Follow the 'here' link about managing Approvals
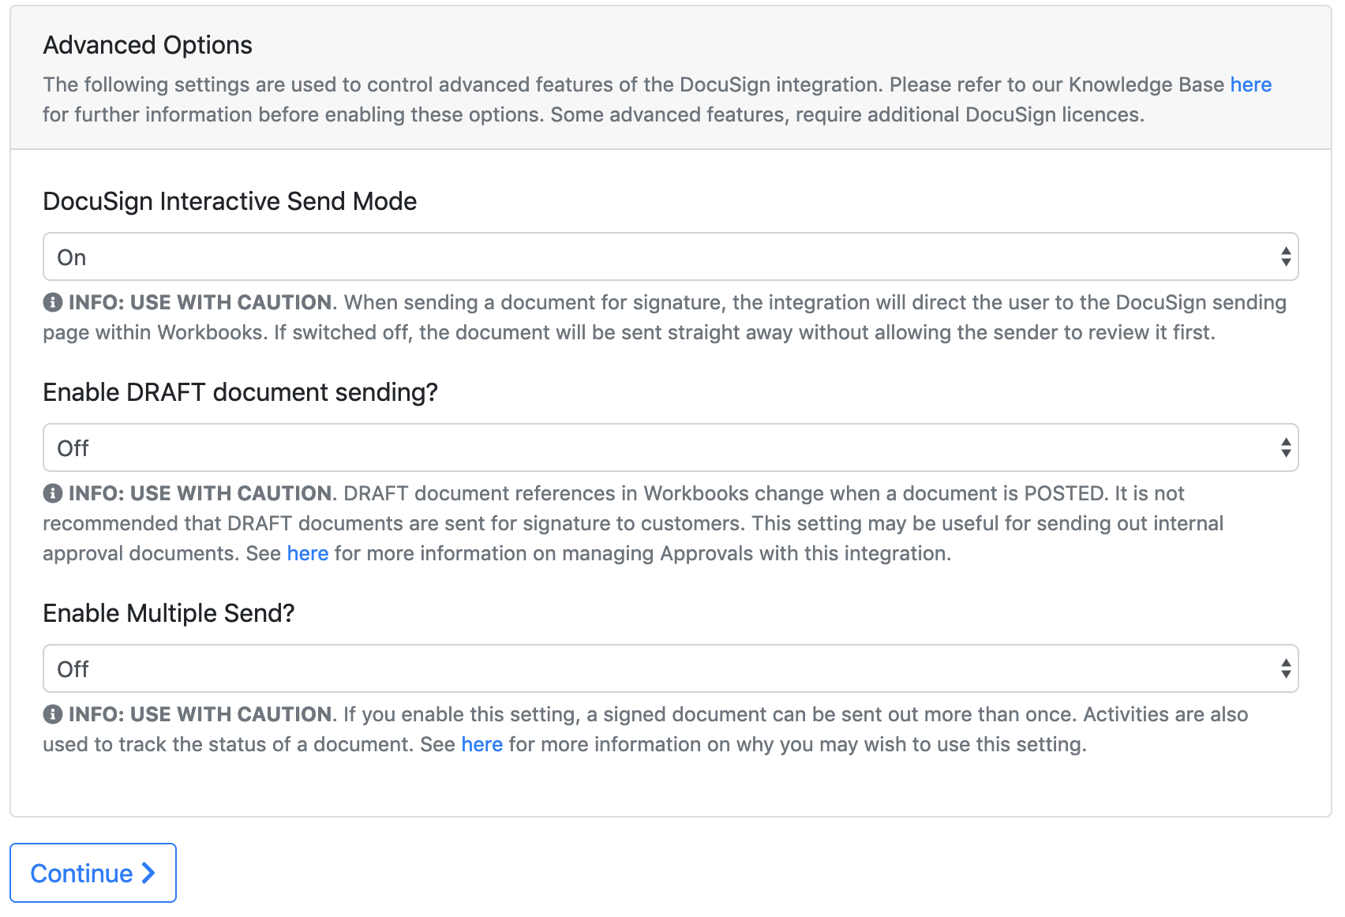This screenshot has height=917, width=1345. pos(308,553)
